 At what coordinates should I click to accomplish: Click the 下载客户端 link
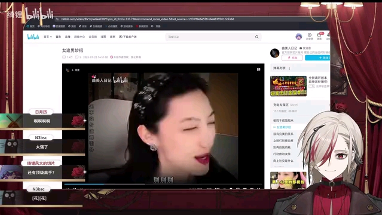pos(128,37)
